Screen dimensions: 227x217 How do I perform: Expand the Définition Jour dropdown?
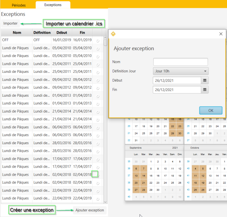click(181, 71)
